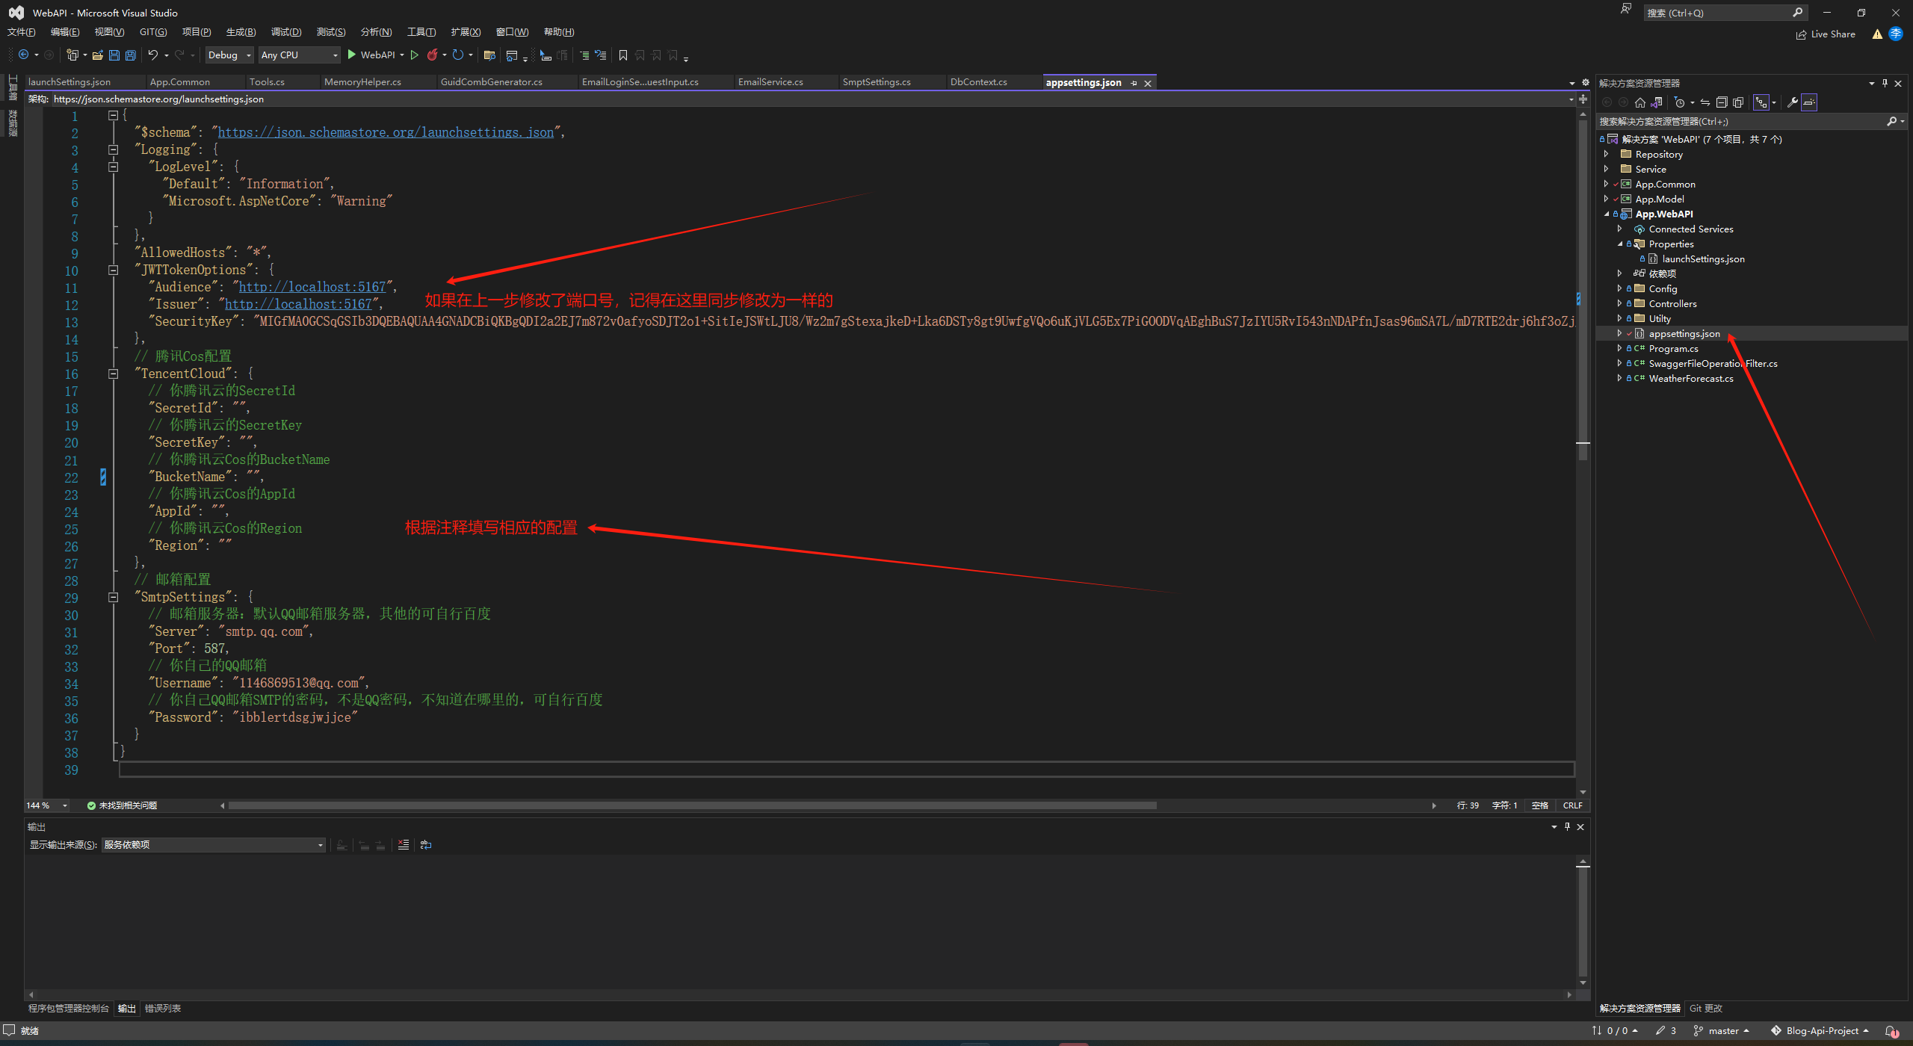Screen dimensions: 1913x1046
Task: Open the Any CPU platform dropdown
Action: click(x=299, y=55)
